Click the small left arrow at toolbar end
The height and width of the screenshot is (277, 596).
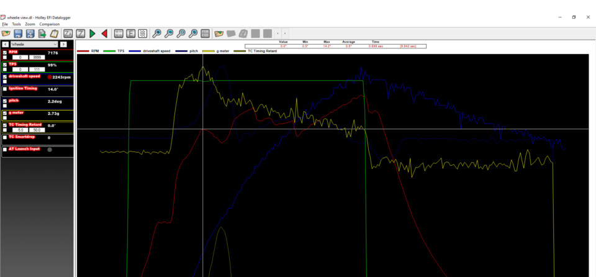(x=278, y=34)
